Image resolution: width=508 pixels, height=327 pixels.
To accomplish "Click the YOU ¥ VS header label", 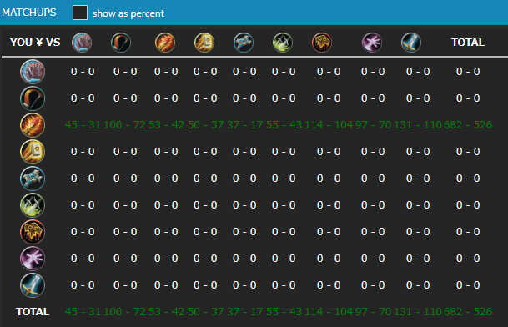I will click(35, 43).
